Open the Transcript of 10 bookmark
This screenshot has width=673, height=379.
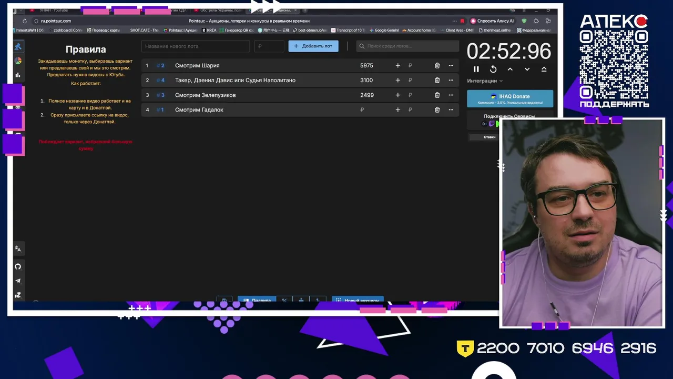[348, 31]
